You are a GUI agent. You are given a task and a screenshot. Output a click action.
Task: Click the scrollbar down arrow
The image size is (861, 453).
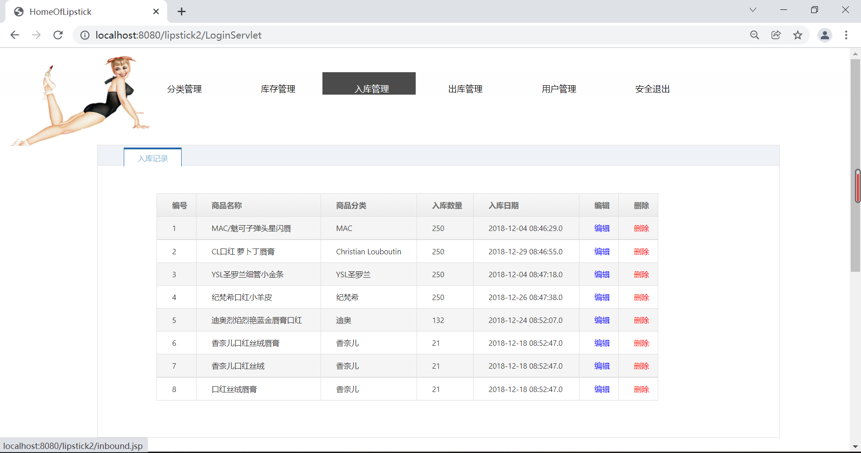(855, 447)
